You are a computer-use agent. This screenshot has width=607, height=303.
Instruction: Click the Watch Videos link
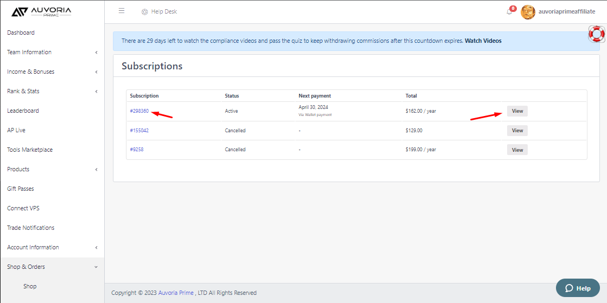click(x=483, y=41)
